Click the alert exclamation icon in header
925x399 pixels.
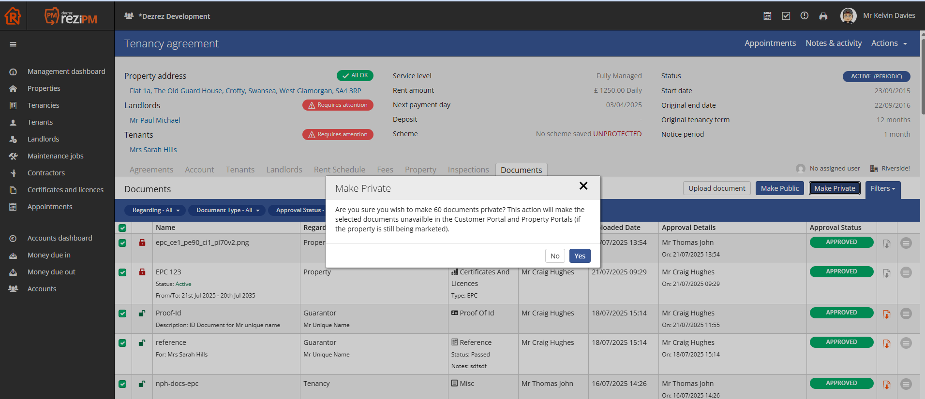click(805, 16)
